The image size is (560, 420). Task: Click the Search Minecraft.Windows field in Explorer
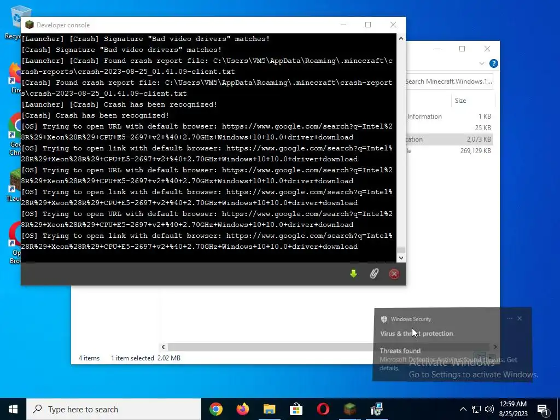click(449, 81)
